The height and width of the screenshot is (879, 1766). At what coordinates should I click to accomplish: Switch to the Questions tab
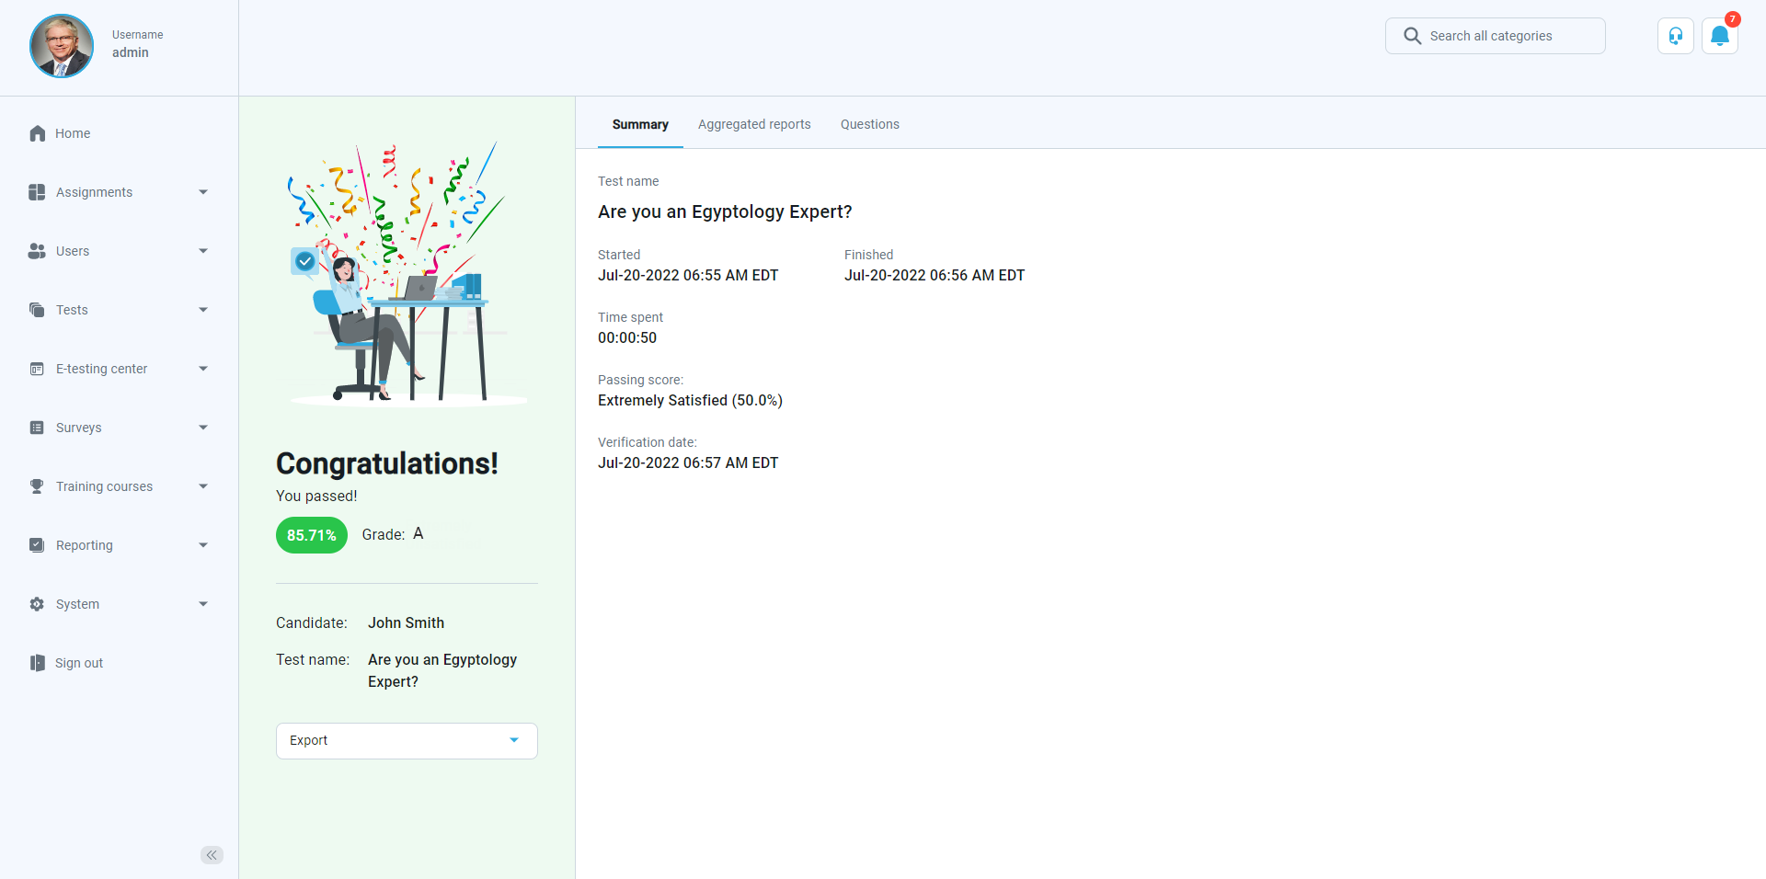(869, 124)
